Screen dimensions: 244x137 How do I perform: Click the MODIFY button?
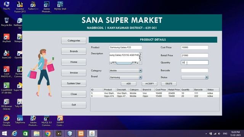pos(149,84)
